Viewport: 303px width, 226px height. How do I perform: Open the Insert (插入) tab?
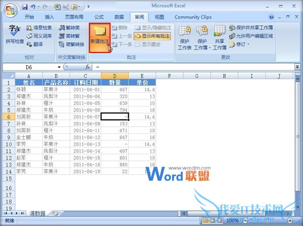(49, 17)
